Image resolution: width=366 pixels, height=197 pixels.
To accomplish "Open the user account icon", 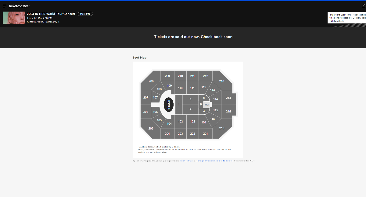I will click(x=364, y=6).
